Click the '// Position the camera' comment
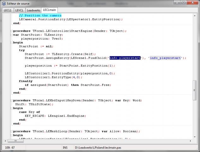 point(40,16)
